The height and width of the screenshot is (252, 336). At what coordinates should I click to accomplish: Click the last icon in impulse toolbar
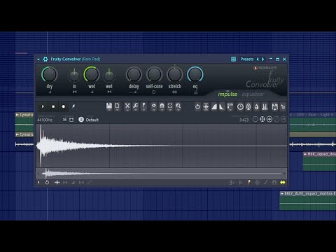click(x=283, y=107)
